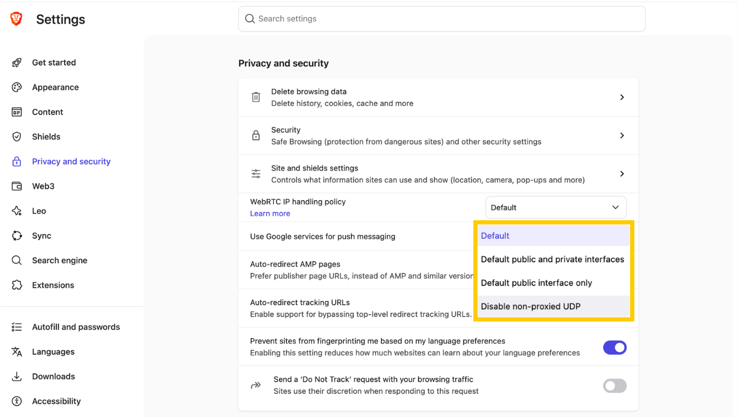Click the Extensions puzzle icon
738x417 pixels.
tap(17, 285)
